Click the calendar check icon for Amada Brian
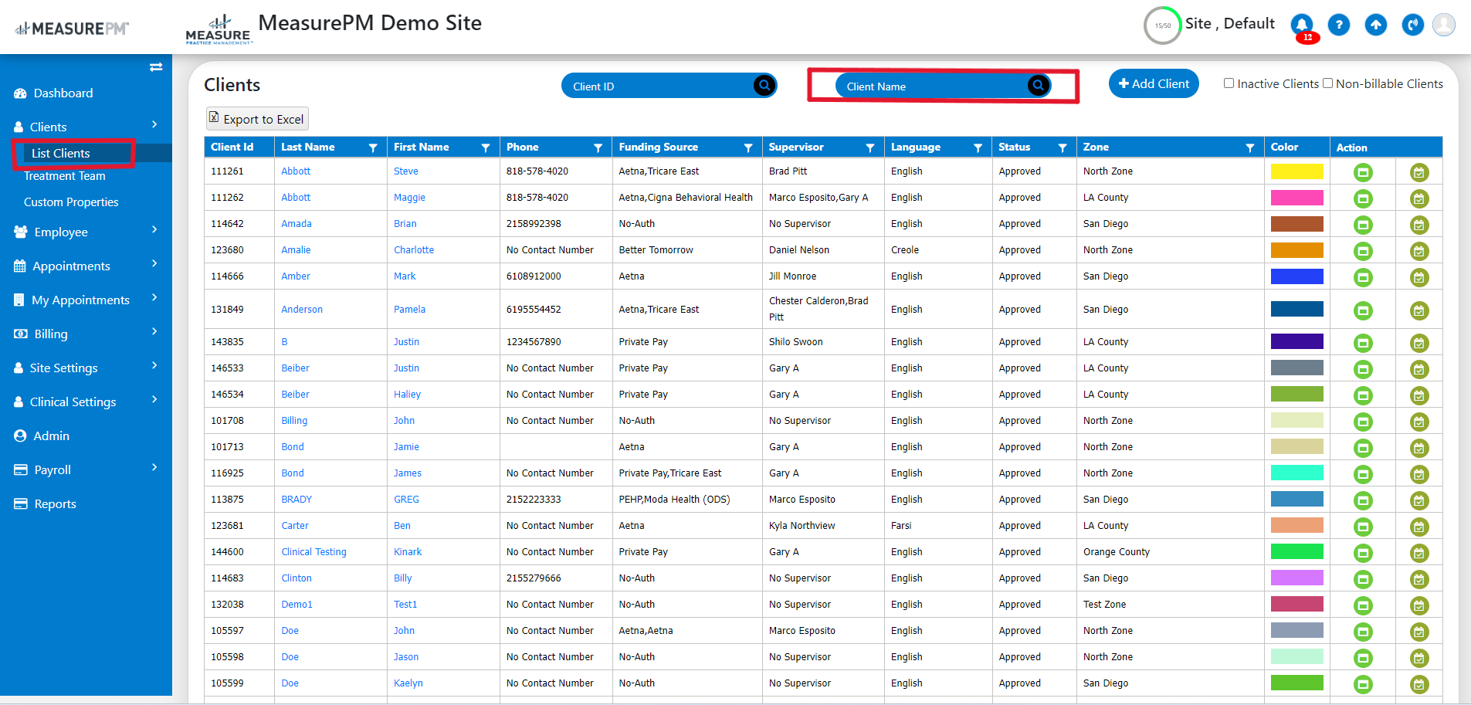This screenshot has height=705, width=1471. click(x=1419, y=225)
